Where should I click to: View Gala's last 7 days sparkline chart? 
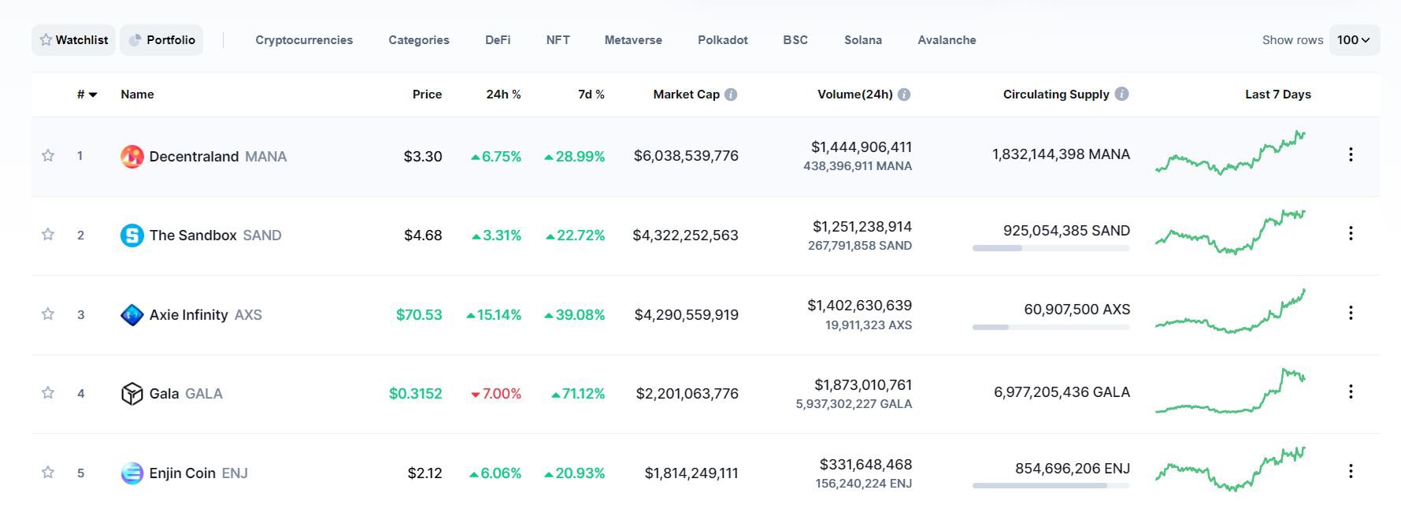click(1230, 391)
